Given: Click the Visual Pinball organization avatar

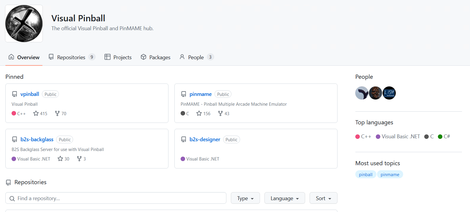Looking at the screenshot, I should pyautogui.click(x=24, y=23).
